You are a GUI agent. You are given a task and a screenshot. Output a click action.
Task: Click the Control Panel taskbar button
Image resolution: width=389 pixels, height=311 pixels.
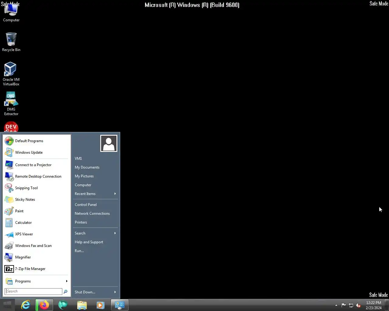[x=120, y=305]
